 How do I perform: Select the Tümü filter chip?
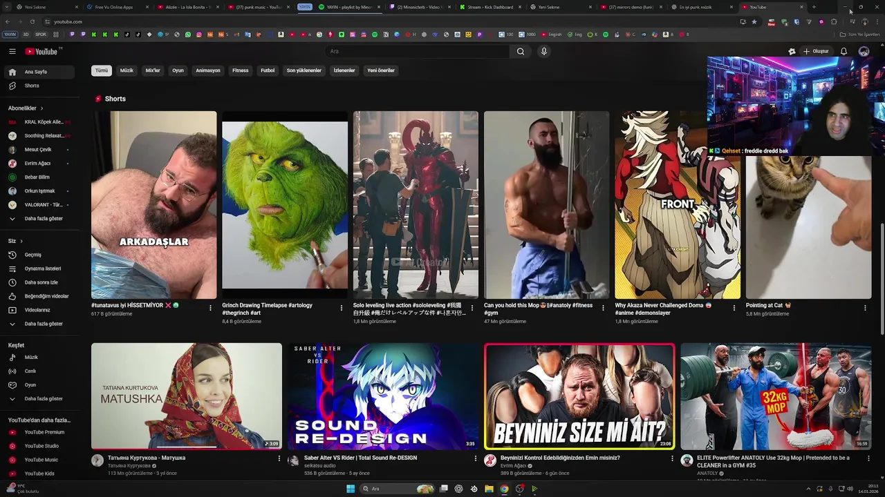click(x=102, y=70)
